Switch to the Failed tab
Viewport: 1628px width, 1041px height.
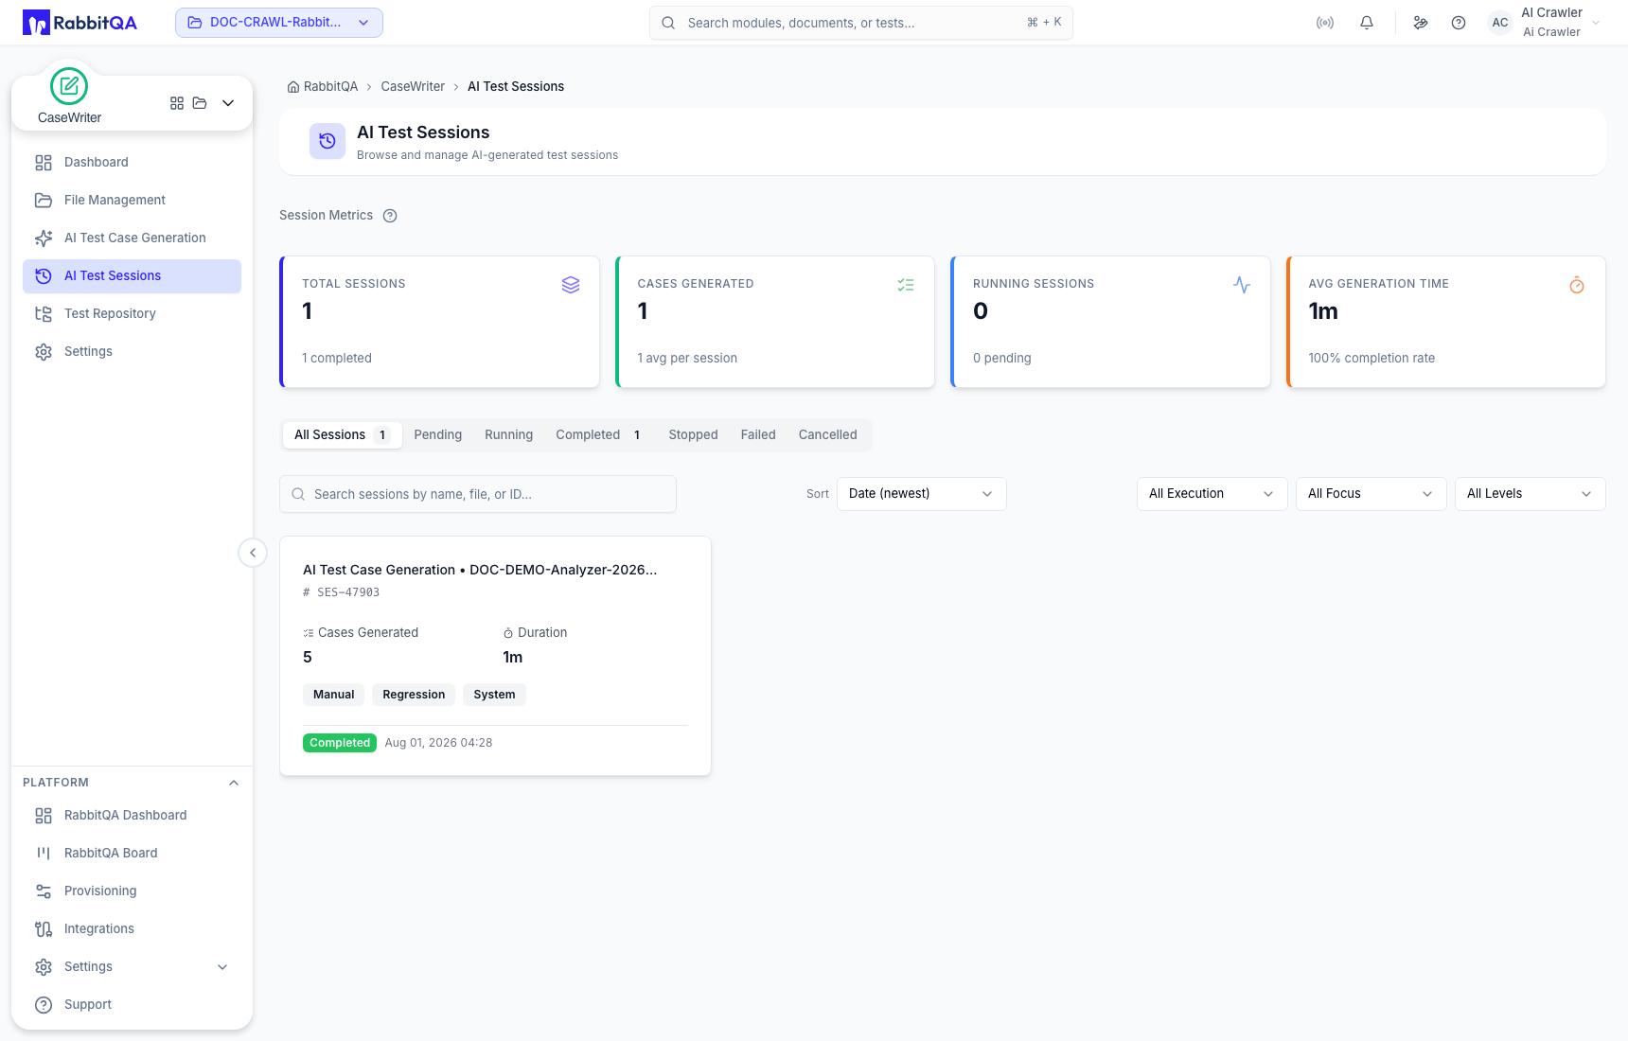[758, 435]
